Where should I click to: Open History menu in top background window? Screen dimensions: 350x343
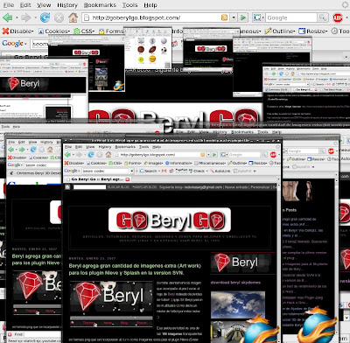click(67, 5)
